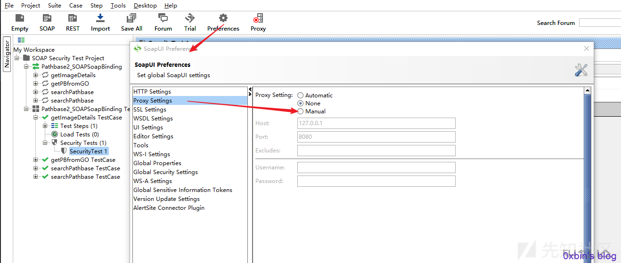Select WS-I Settings in preferences list

pyautogui.click(x=190, y=154)
